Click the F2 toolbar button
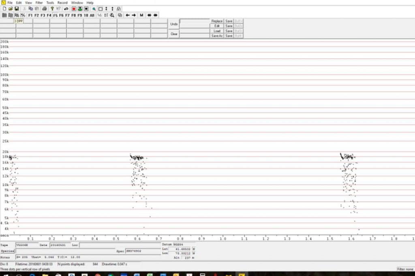Screen dimensions: 415x276 (36, 15)
